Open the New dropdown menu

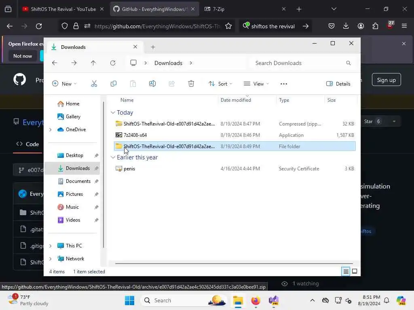click(64, 84)
